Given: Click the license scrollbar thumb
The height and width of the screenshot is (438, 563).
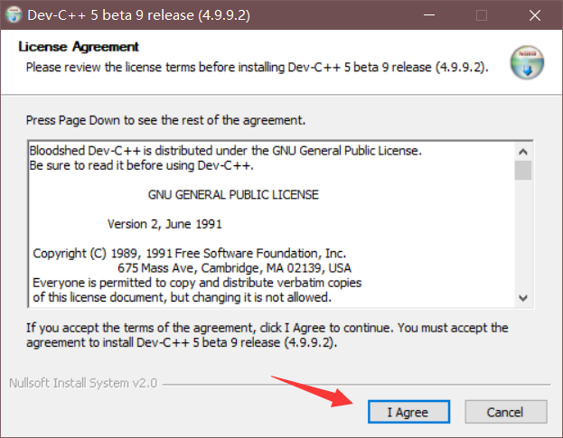Looking at the screenshot, I should [x=522, y=170].
